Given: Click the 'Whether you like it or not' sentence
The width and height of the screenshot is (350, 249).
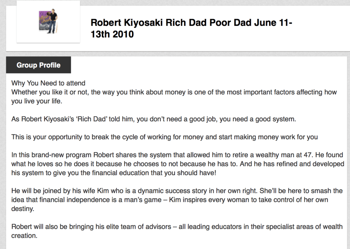Looking at the screenshot, I should coord(174,92).
